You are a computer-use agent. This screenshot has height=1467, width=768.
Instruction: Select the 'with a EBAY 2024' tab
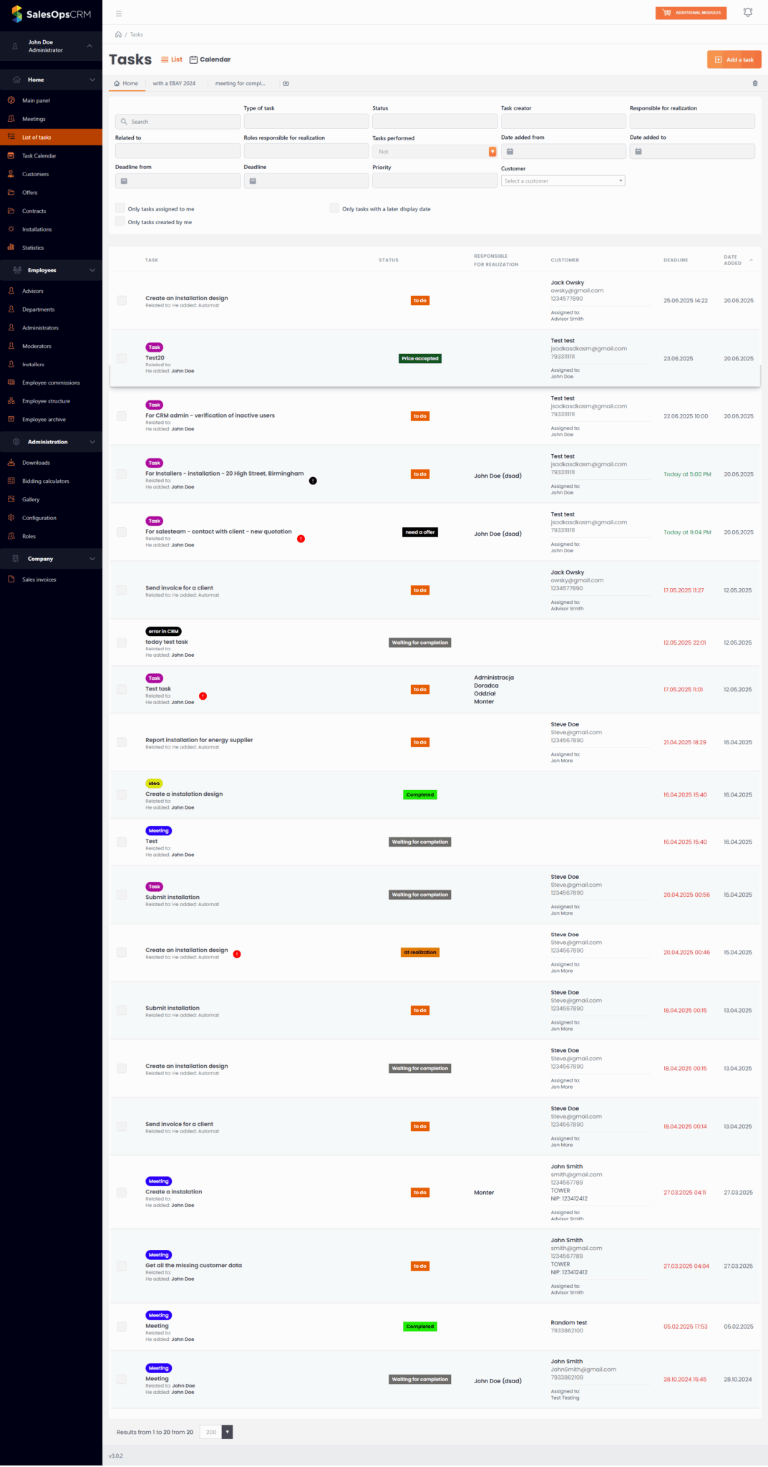[x=174, y=84]
